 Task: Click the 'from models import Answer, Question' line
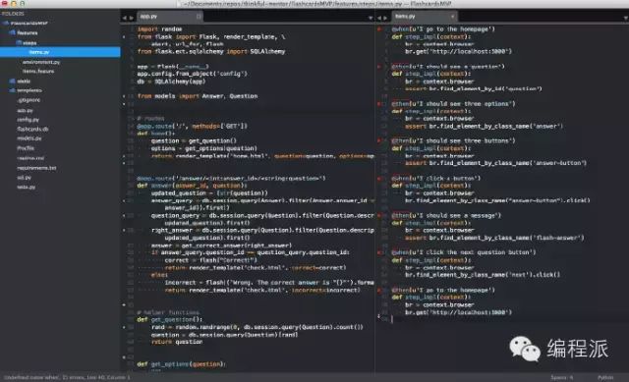[x=198, y=96]
